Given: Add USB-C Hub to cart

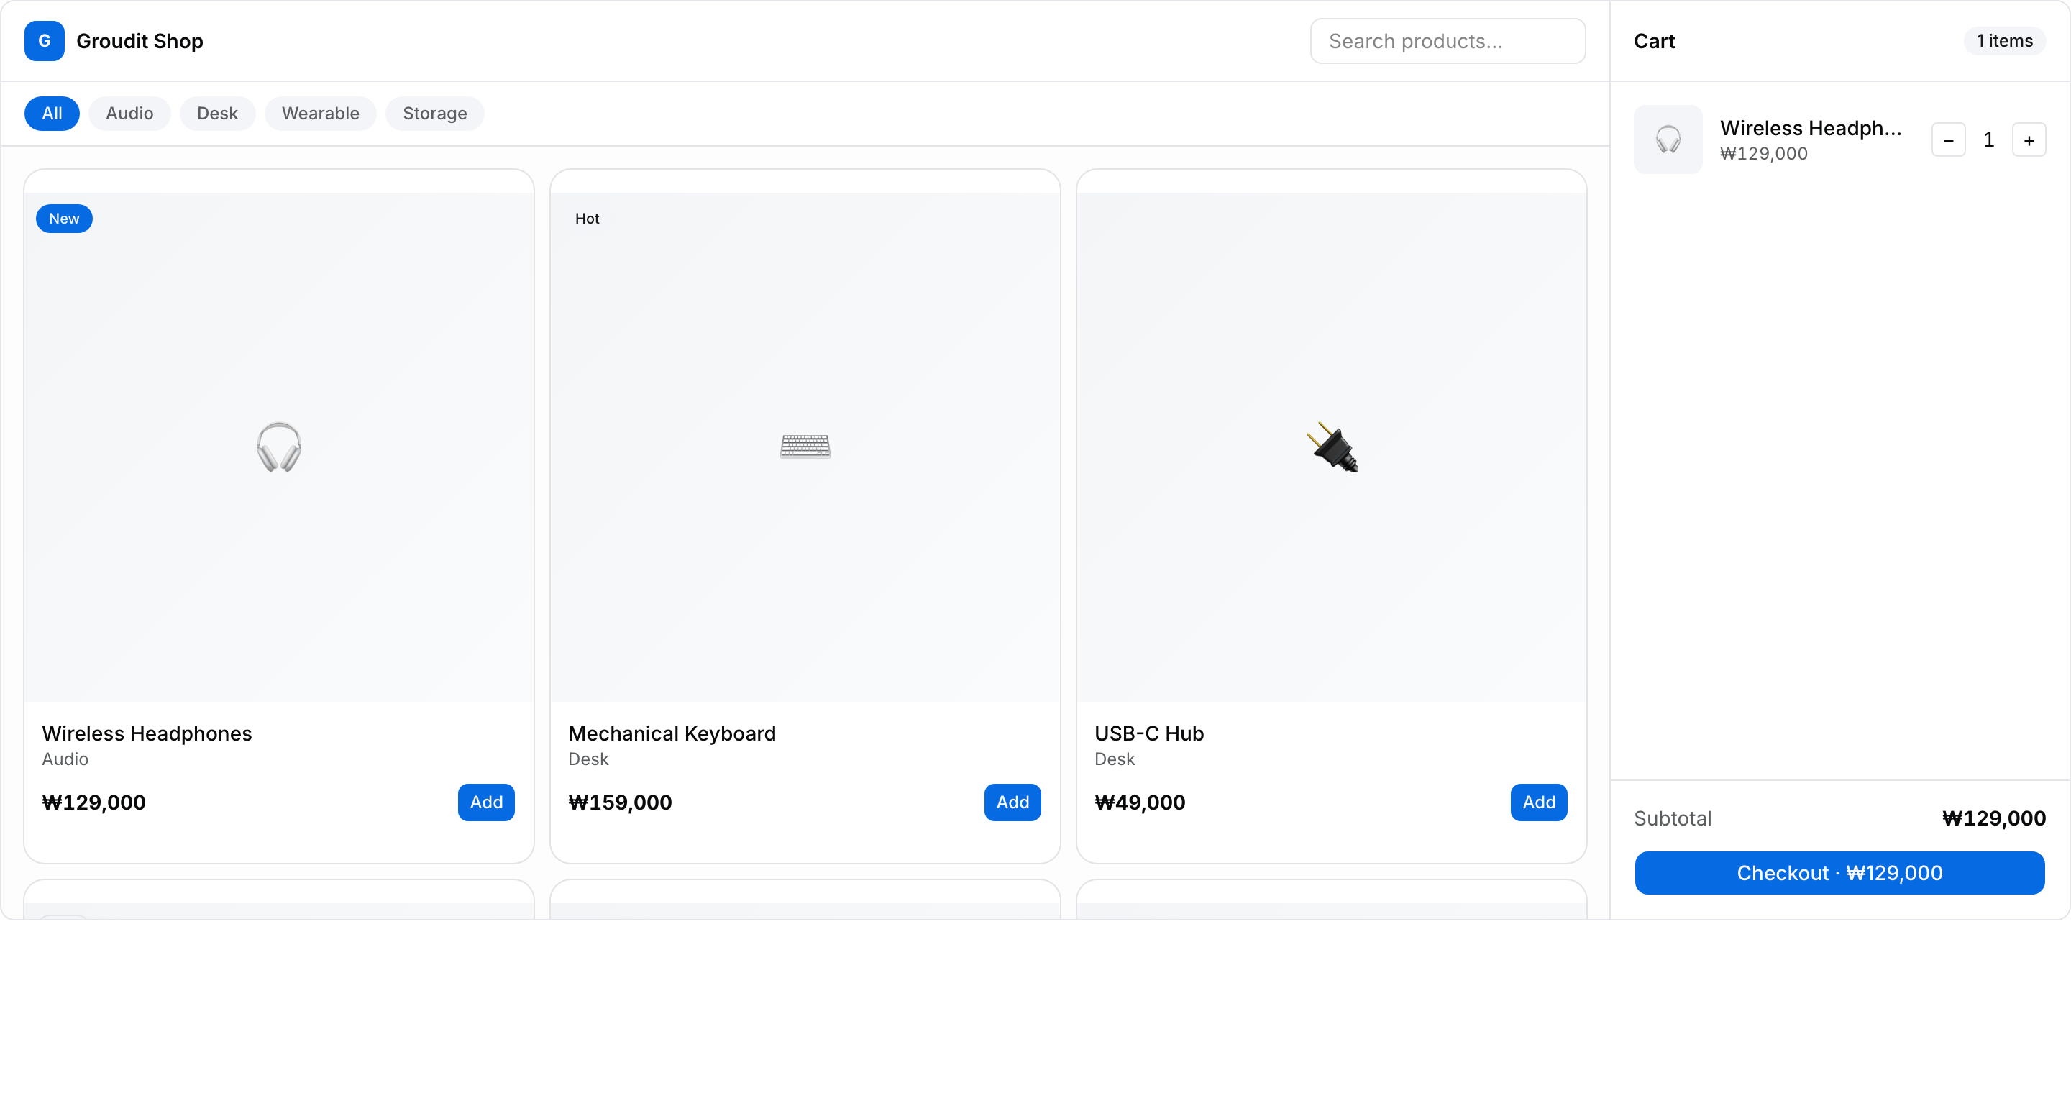Looking at the screenshot, I should pyautogui.click(x=1538, y=802).
